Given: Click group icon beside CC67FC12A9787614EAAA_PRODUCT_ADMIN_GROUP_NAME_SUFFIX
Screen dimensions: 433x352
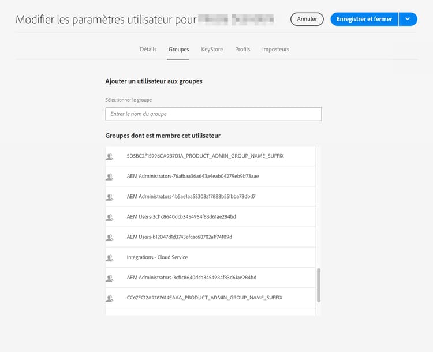Looking at the screenshot, I should tap(110, 298).
